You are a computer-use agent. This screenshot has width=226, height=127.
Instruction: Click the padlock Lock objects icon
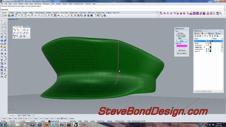click(75, 16)
